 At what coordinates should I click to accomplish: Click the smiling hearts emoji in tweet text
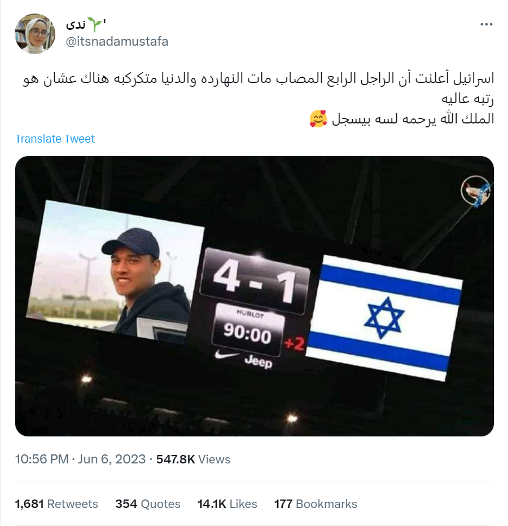point(318,119)
